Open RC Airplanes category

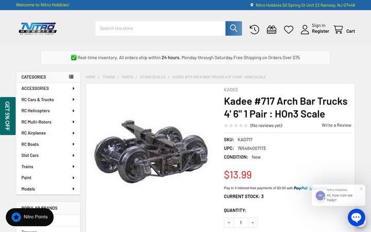pyautogui.click(x=33, y=133)
